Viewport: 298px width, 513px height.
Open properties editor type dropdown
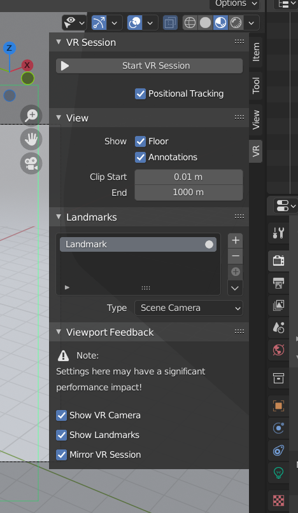click(286, 206)
